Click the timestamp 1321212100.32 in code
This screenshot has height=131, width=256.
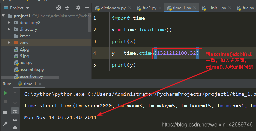click(176, 53)
